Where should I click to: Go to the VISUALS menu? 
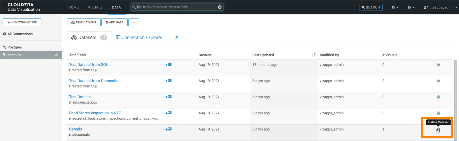tap(95, 7)
